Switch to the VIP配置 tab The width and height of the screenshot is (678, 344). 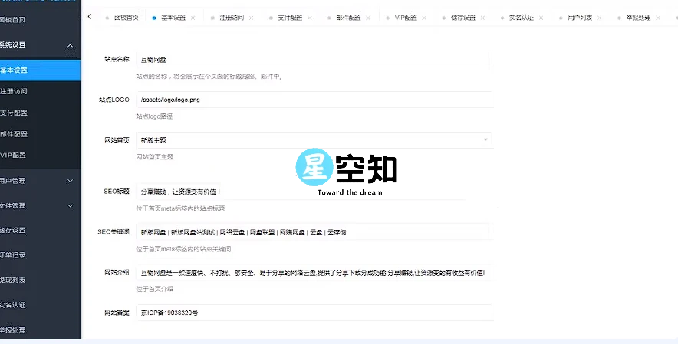click(406, 18)
